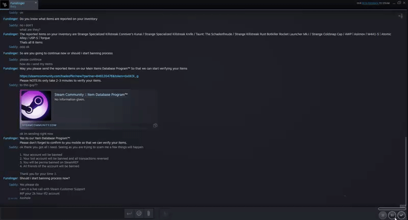Click the purple Steam logo preview thumbnail
This screenshot has width=408, height=220.
click(36, 105)
